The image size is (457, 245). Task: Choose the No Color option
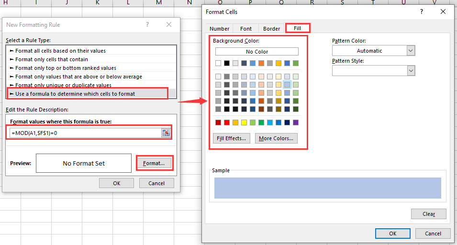[257, 52]
